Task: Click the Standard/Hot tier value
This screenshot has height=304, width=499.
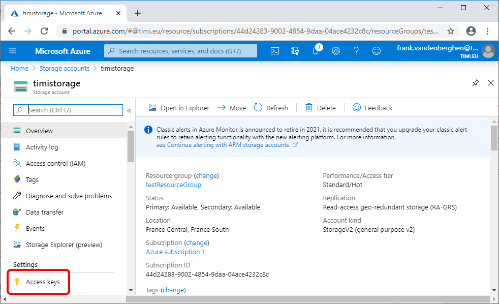Action: pyautogui.click(x=342, y=185)
